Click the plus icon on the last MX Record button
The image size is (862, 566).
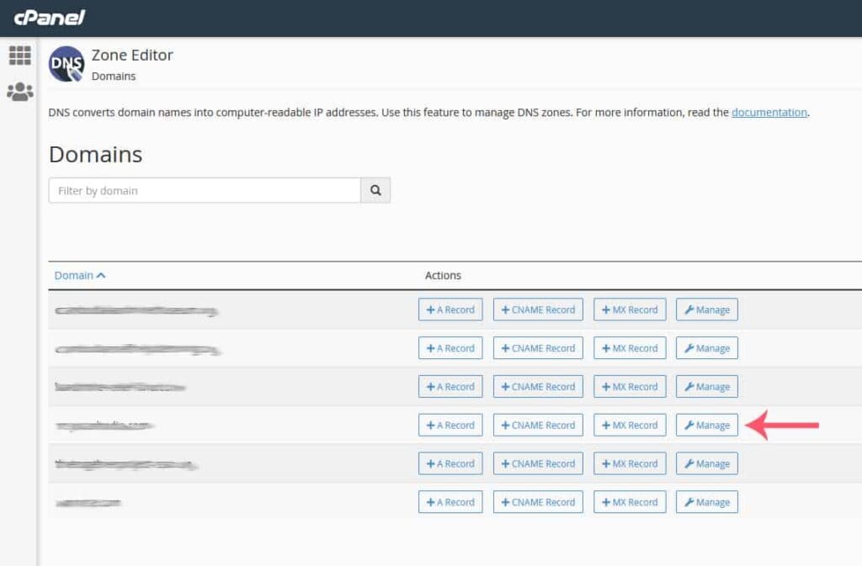pyautogui.click(x=609, y=501)
